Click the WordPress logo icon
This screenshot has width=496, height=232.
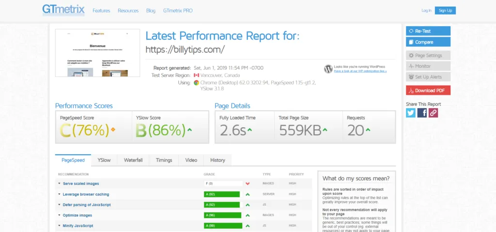[x=328, y=69]
